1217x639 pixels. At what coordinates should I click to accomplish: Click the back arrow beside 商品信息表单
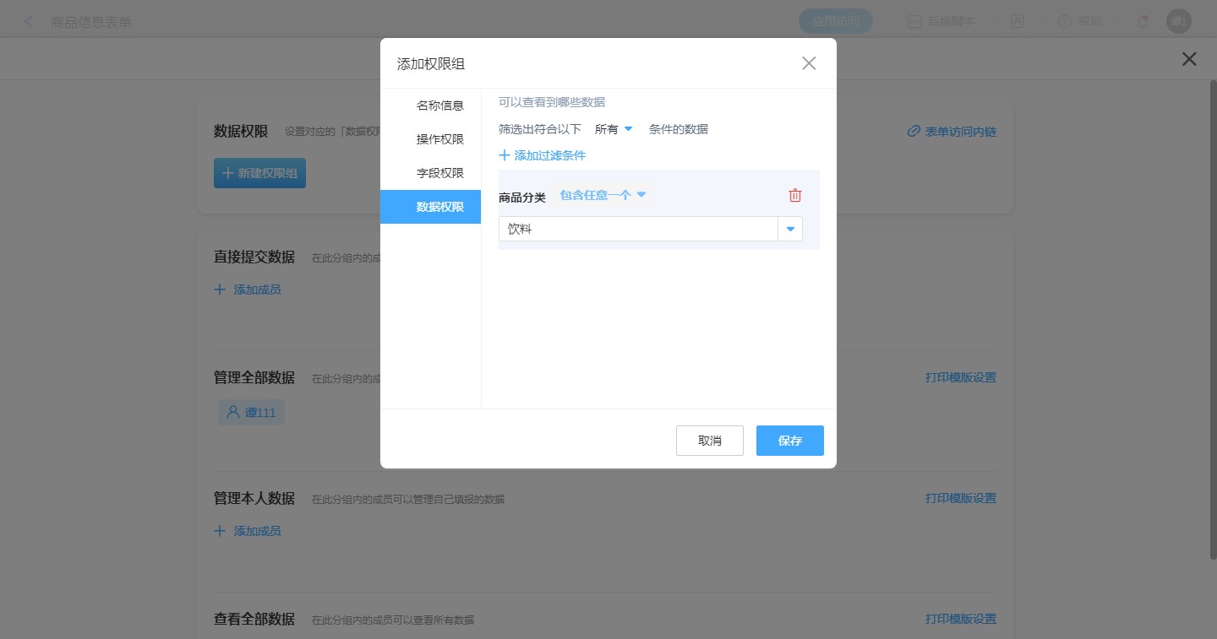[30, 22]
